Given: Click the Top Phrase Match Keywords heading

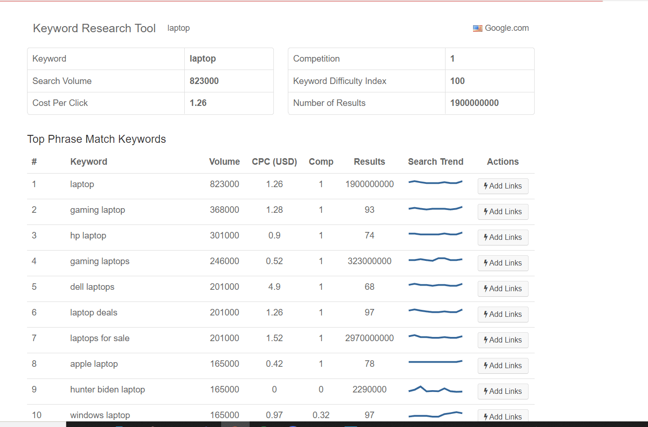Looking at the screenshot, I should tap(97, 139).
